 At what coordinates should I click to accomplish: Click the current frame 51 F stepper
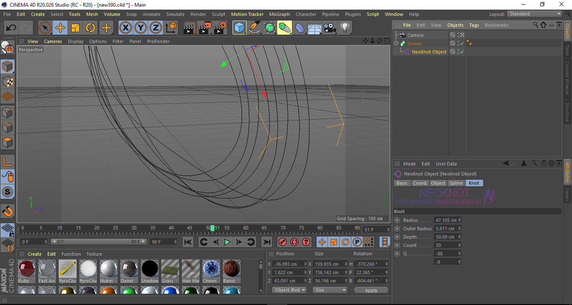point(388,230)
